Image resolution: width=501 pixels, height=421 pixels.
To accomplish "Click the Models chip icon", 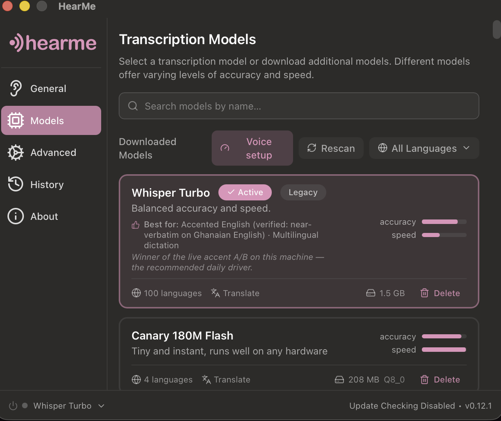I will (x=16, y=120).
